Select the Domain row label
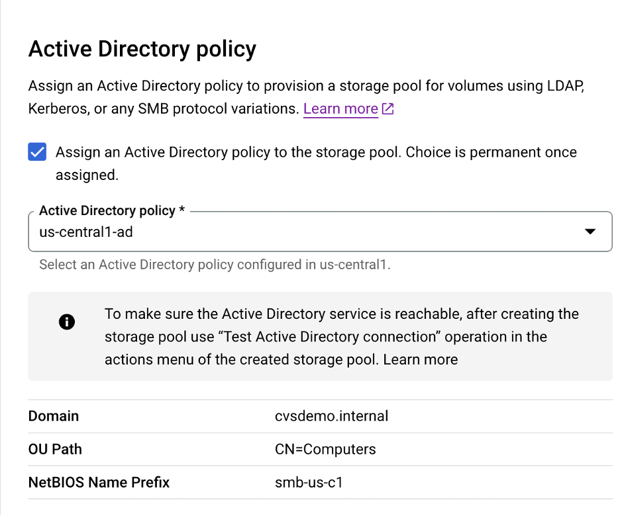The height and width of the screenshot is (516, 620). pos(54,416)
